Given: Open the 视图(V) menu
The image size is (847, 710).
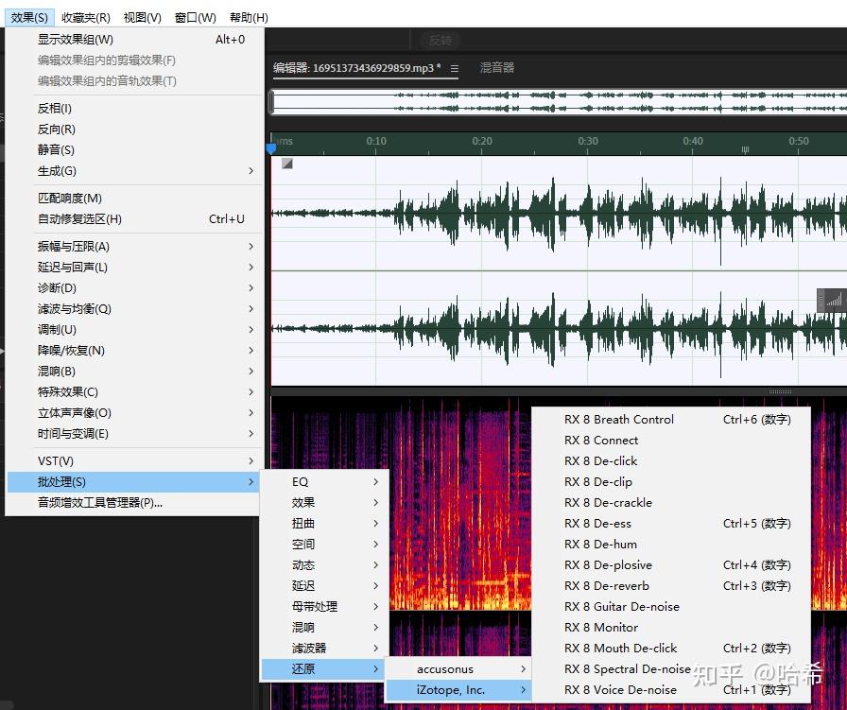Looking at the screenshot, I should pyautogui.click(x=143, y=17).
